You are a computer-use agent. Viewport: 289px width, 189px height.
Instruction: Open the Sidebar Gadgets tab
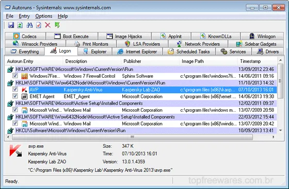pyautogui.click(x=256, y=44)
